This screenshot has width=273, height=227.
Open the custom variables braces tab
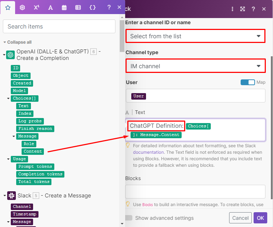coord(92,8)
